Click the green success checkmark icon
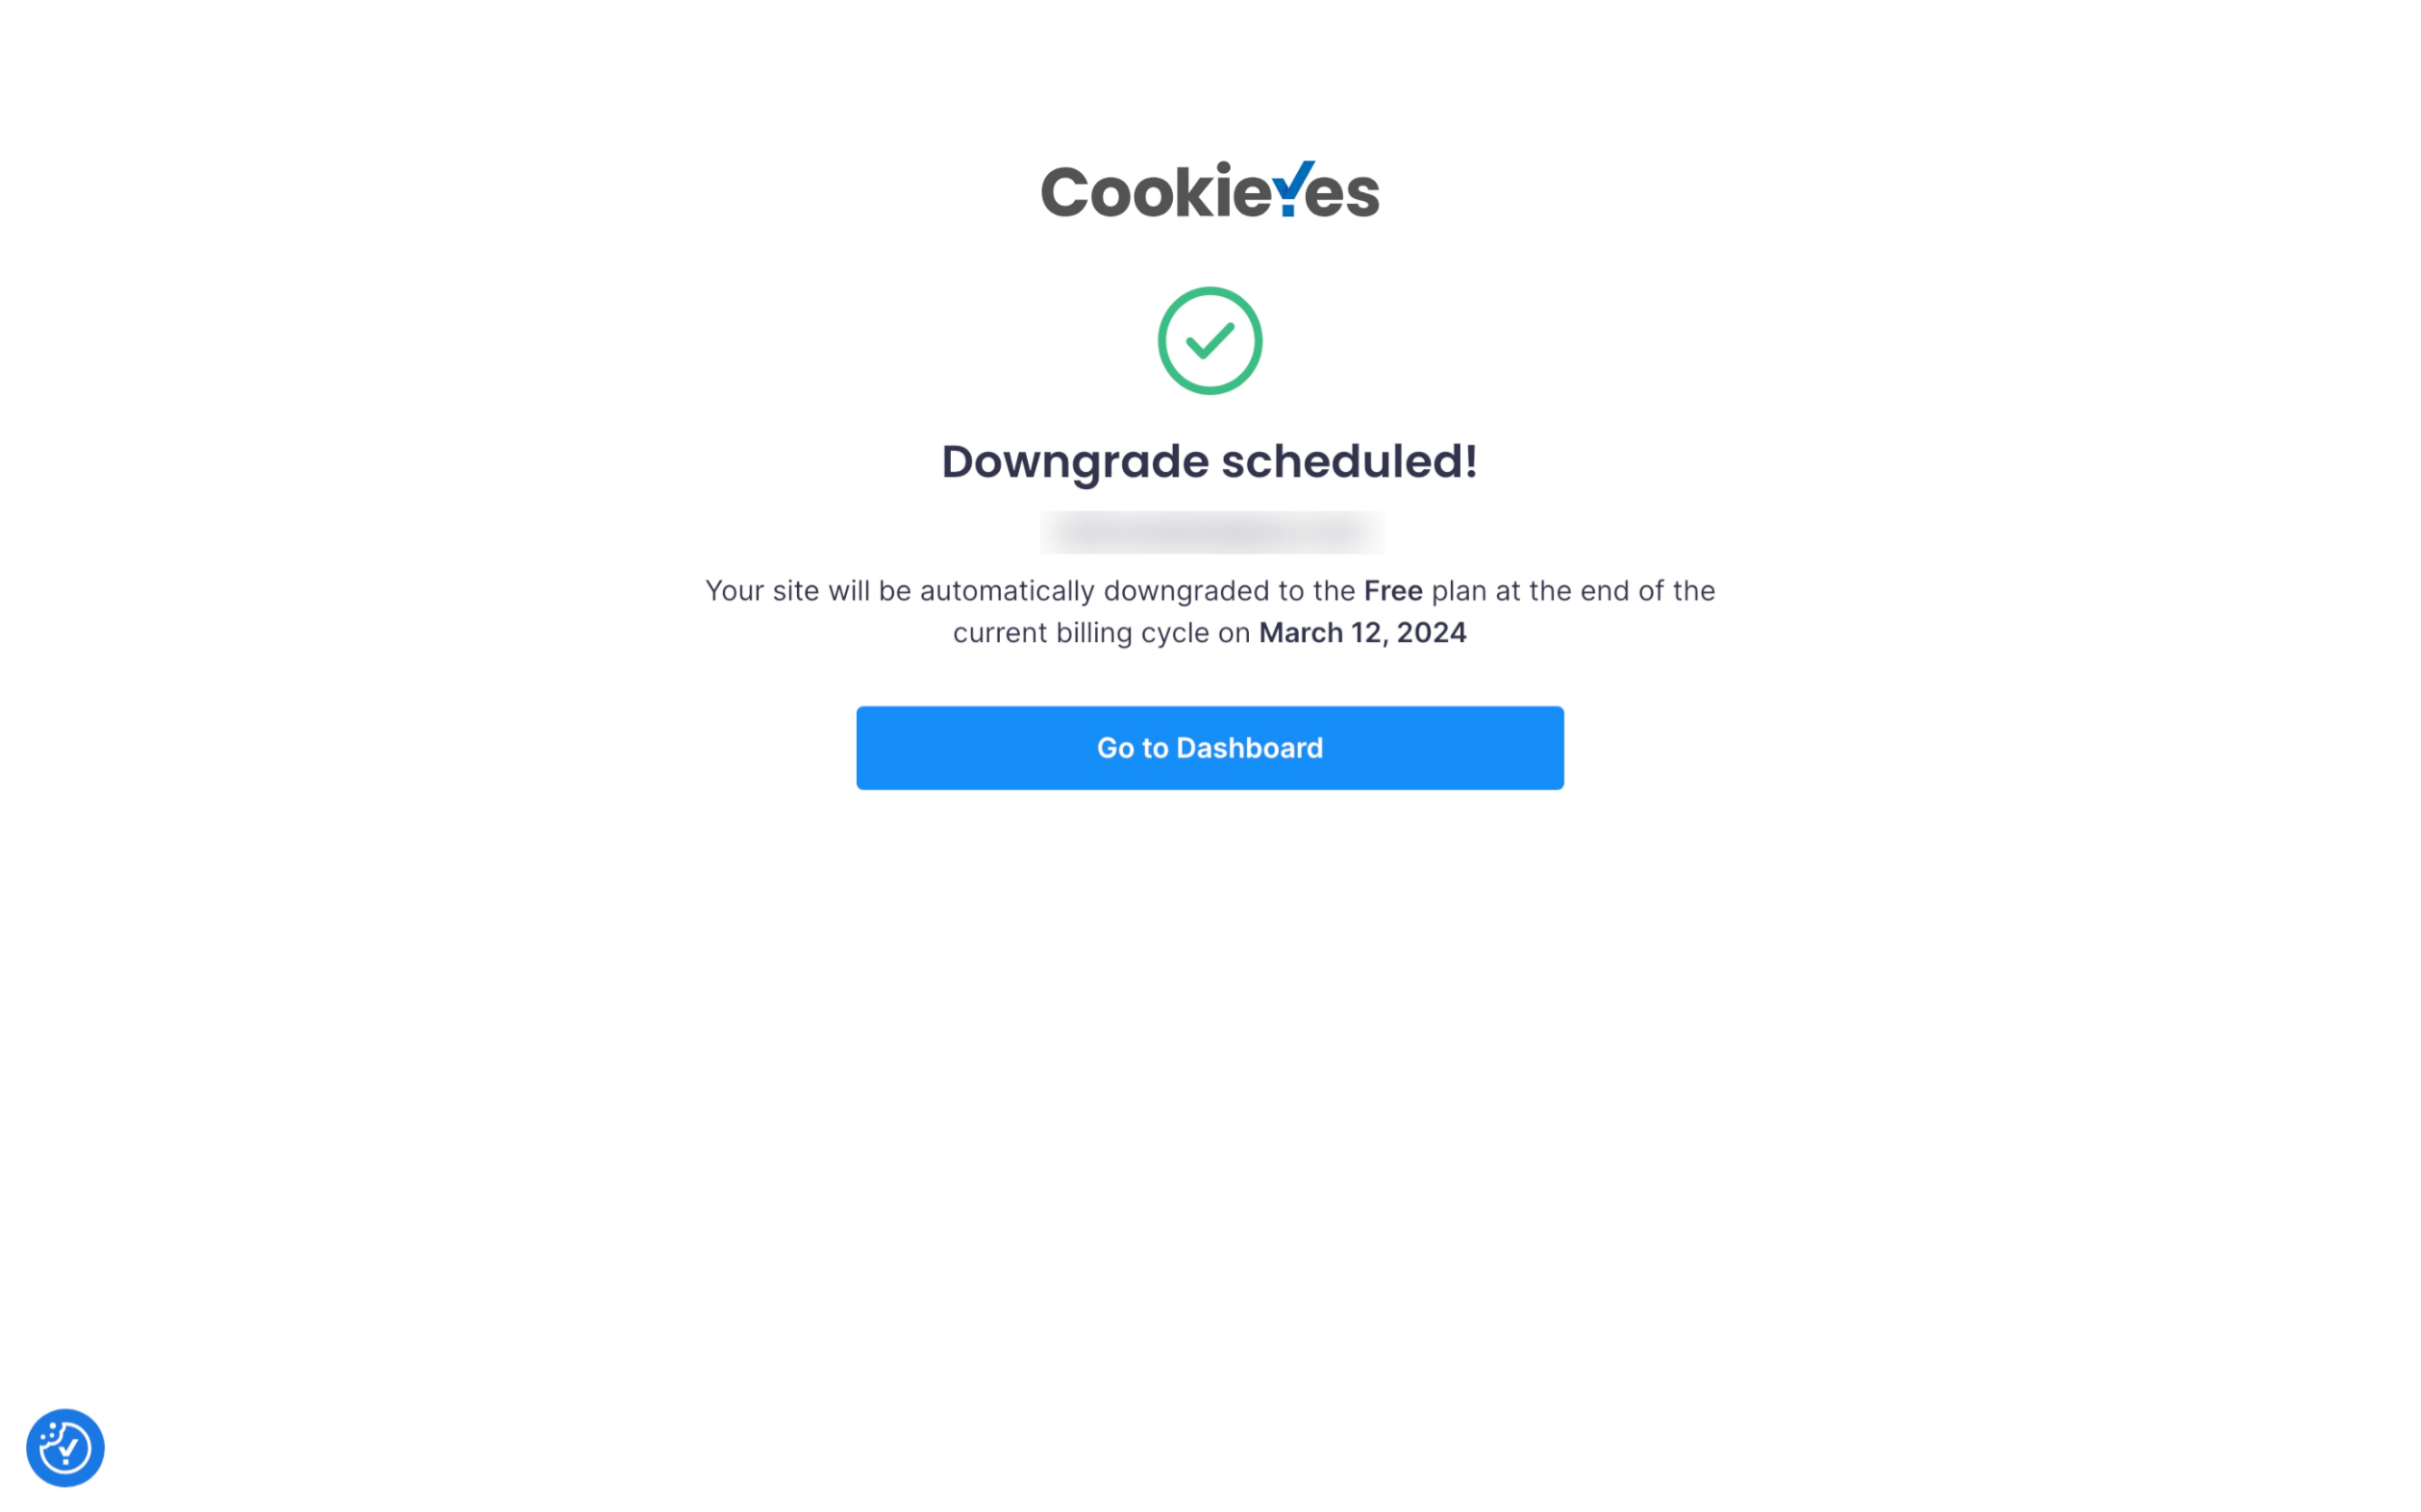This screenshot has height=1512, width=2421. [x=1209, y=341]
